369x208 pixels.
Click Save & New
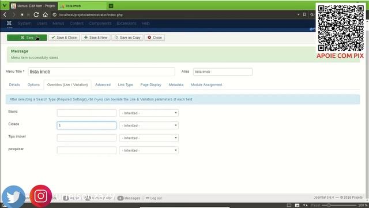[96, 38]
